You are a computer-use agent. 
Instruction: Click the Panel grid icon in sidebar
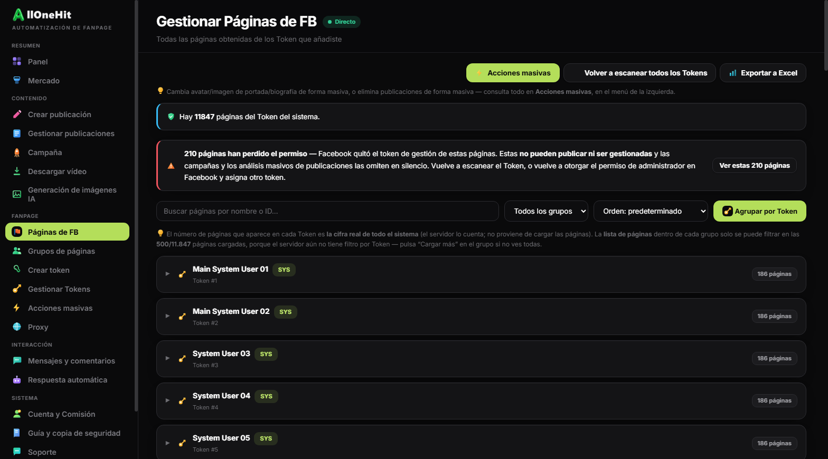point(17,62)
